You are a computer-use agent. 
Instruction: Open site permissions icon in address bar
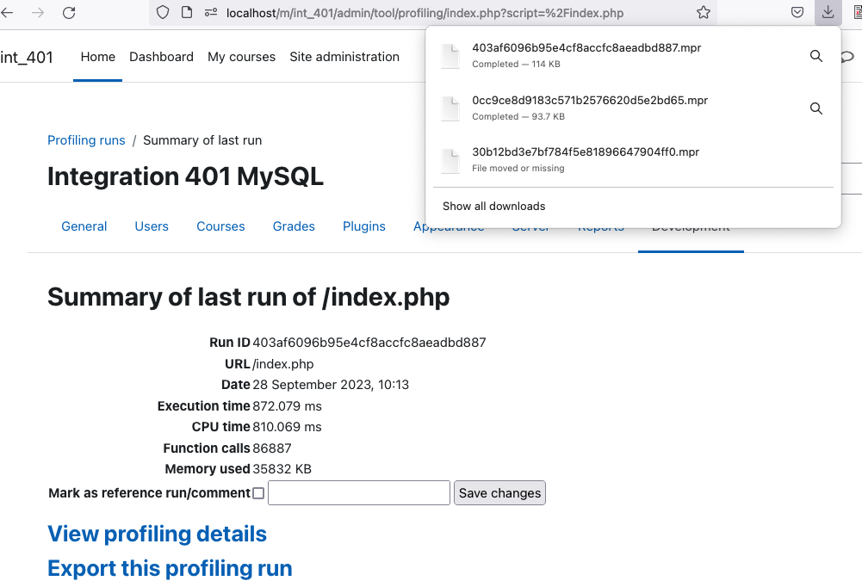coord(211,12)
